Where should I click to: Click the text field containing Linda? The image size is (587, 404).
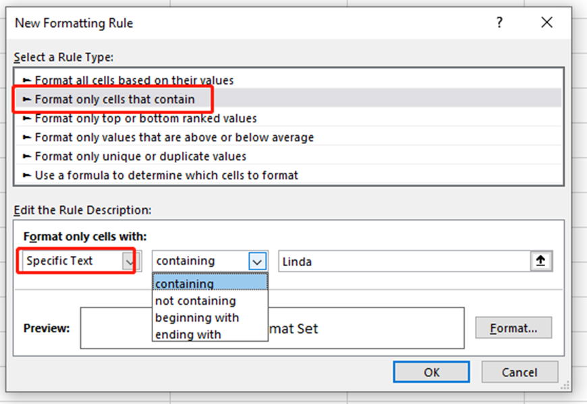[404, 261]
